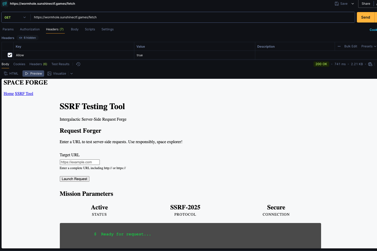Expand the response view options chevron
Screen dimensions: 377x251
(x=72, y=74)
